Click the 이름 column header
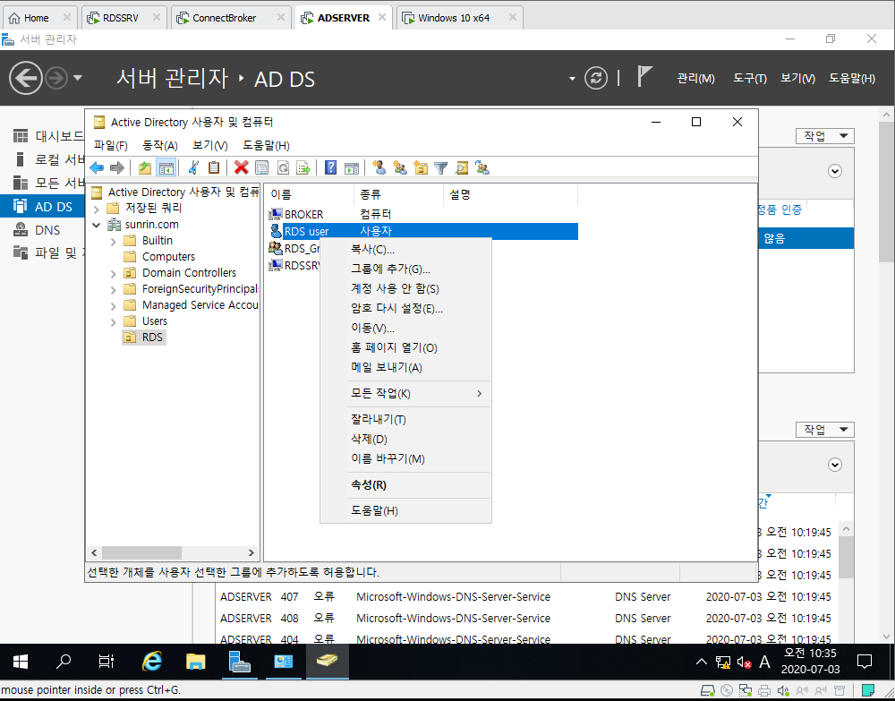The image size is (895, 701). [309, 194]
